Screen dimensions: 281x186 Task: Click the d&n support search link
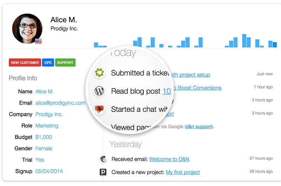(x=199, y=126)
